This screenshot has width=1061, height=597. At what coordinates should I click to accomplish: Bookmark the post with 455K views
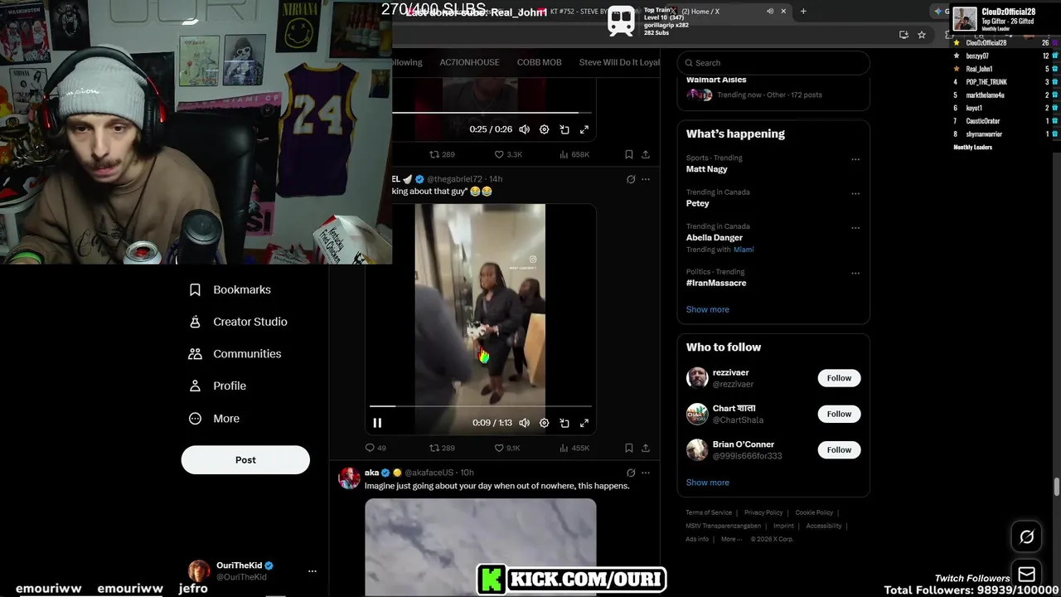click(629, 448)
